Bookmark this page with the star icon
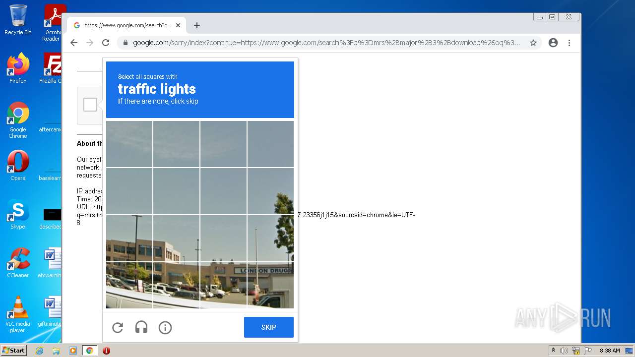 coord(533,43)
